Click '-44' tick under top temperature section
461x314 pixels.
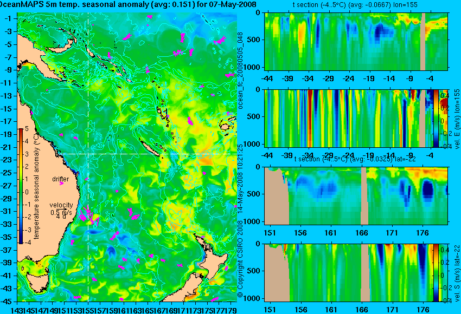[x=267, y=78]
